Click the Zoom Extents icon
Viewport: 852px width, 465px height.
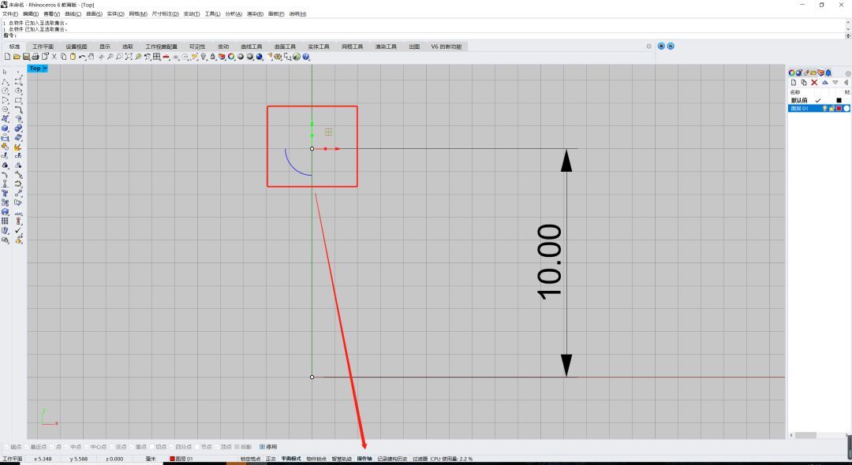click(129, 57)
